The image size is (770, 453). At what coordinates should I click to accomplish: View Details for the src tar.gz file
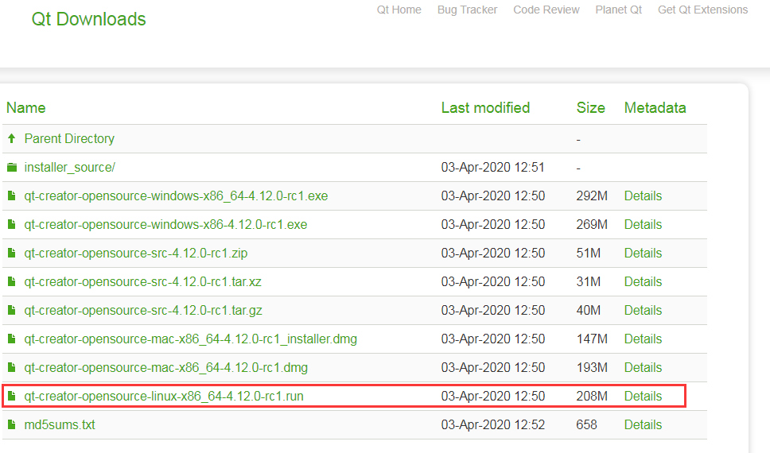click(643, 310)
